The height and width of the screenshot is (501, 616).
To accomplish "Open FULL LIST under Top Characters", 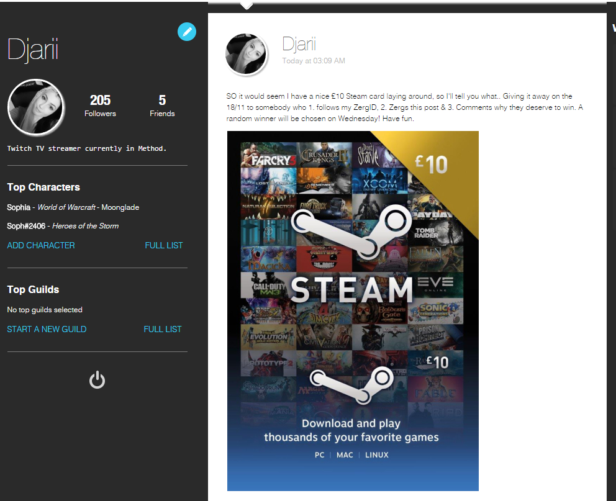I will tap(164, 245).
